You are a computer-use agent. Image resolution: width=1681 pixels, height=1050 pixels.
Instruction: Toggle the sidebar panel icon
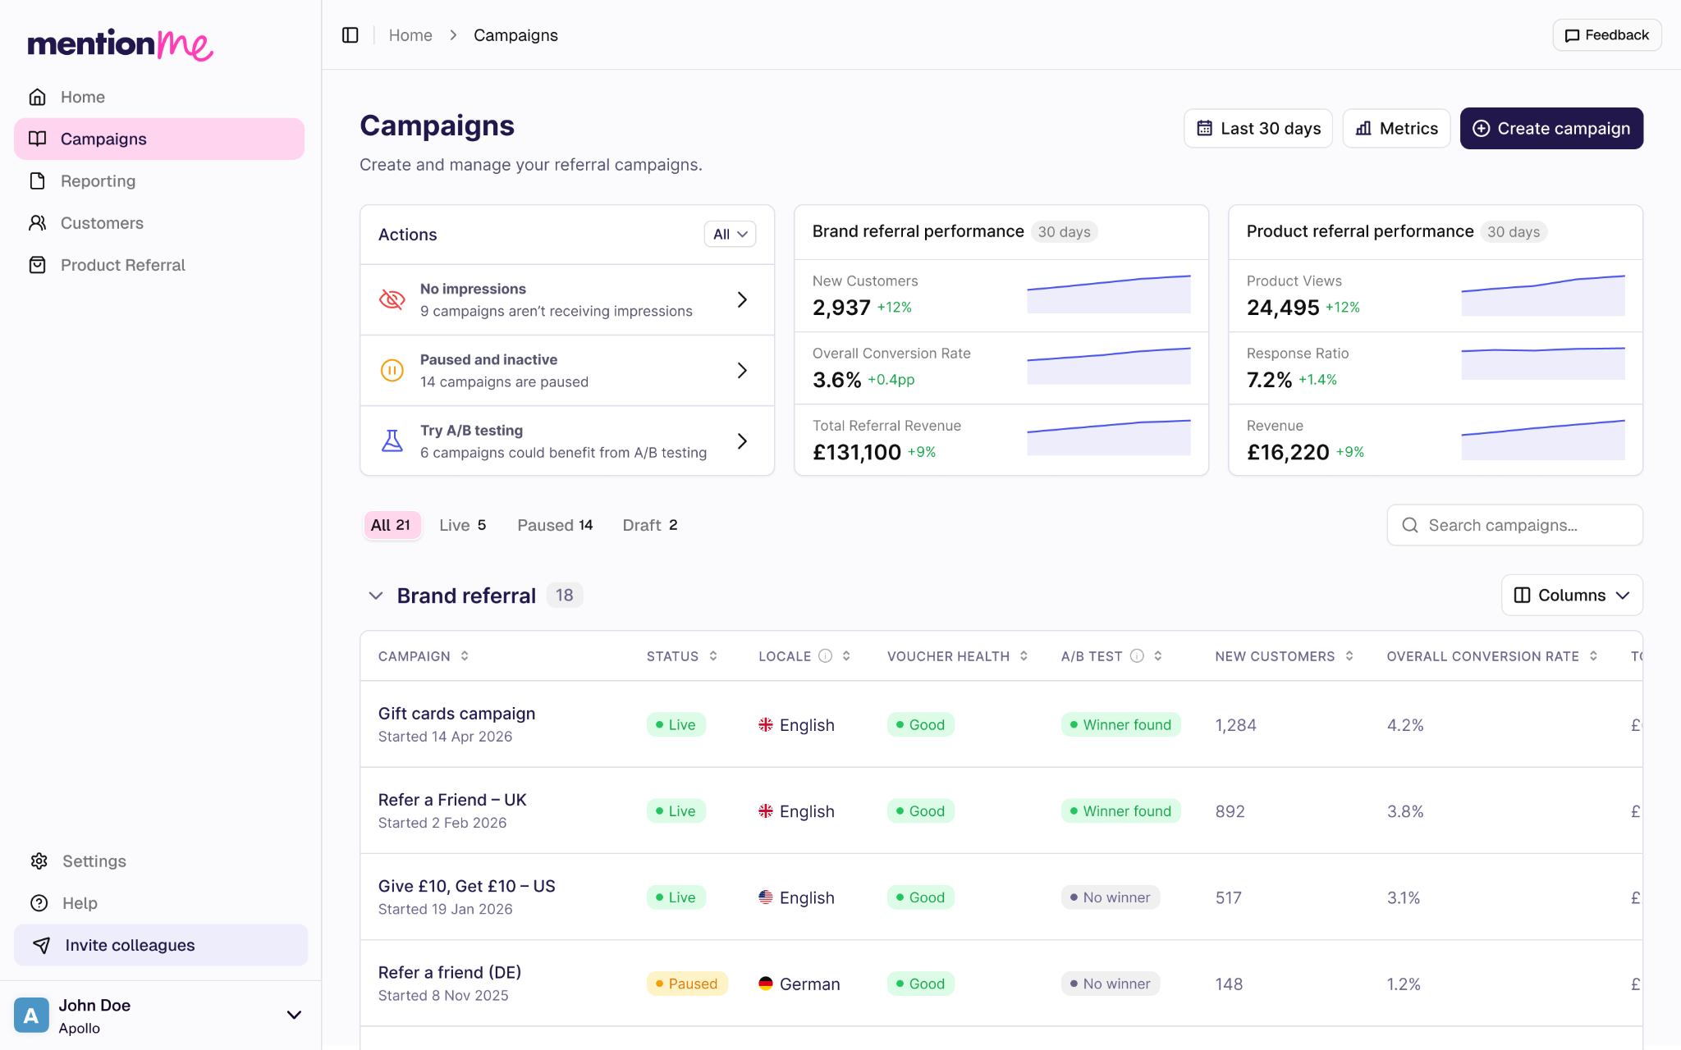[x=350, y=35]
